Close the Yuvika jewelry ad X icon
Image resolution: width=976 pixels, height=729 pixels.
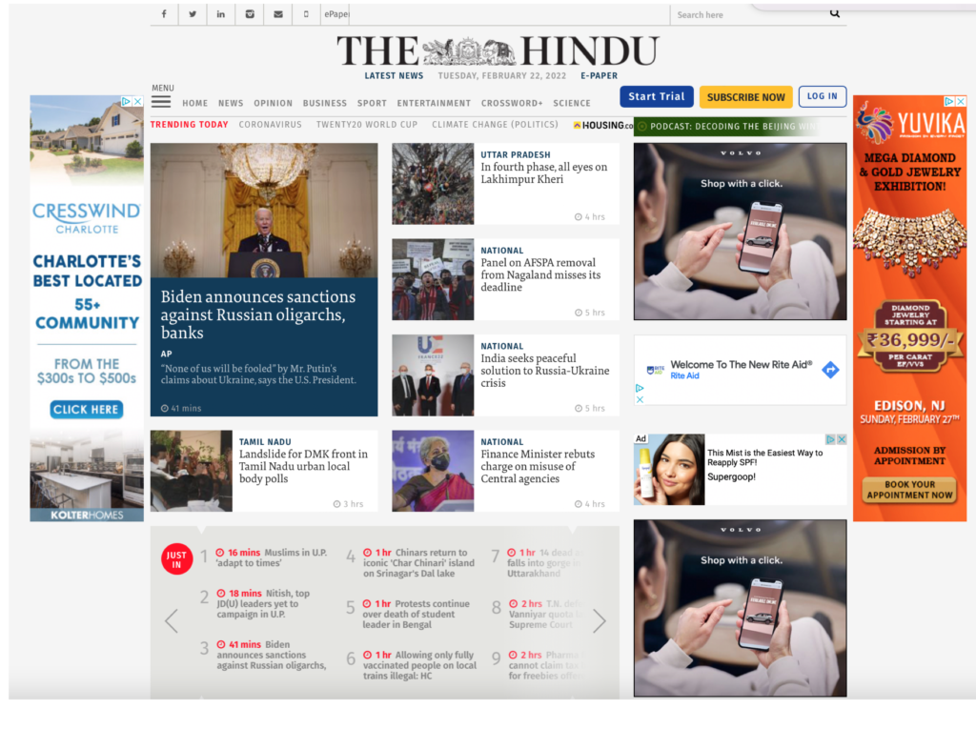click(x=961, y=101)
